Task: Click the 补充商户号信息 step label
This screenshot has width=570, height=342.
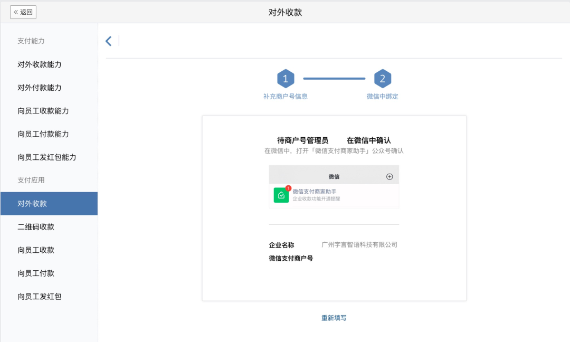Action: [x=286, y=97]
